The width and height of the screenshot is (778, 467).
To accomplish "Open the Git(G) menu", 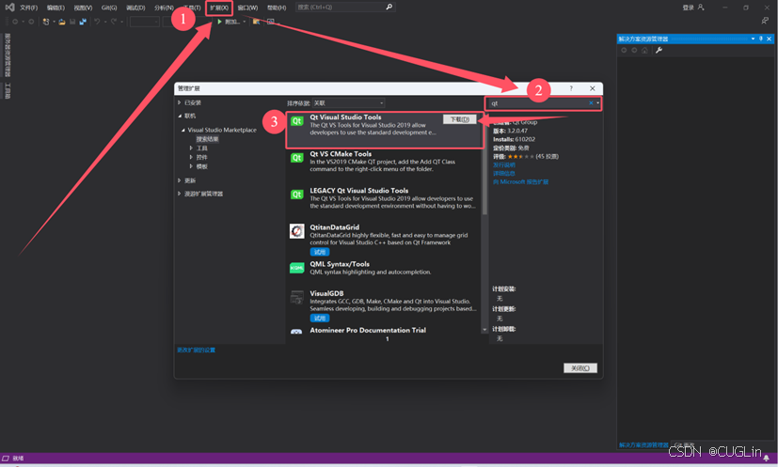I will tap(109, 8).
